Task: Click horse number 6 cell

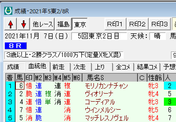Action: pos(20,86)
